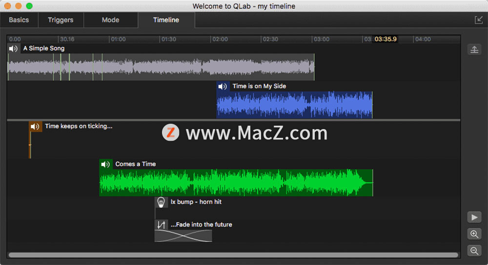Select the green Comes a Time waveform
Image resolution: width=488 pixels, height=265 pixels.
pos(236,183)
